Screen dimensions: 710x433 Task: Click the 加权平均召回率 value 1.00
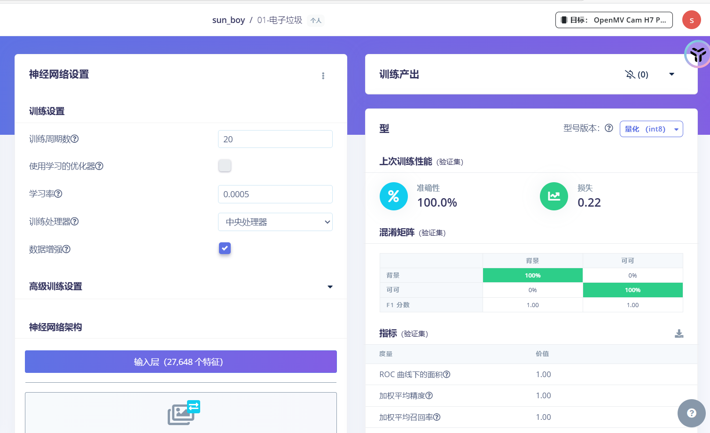pos(543,417)
